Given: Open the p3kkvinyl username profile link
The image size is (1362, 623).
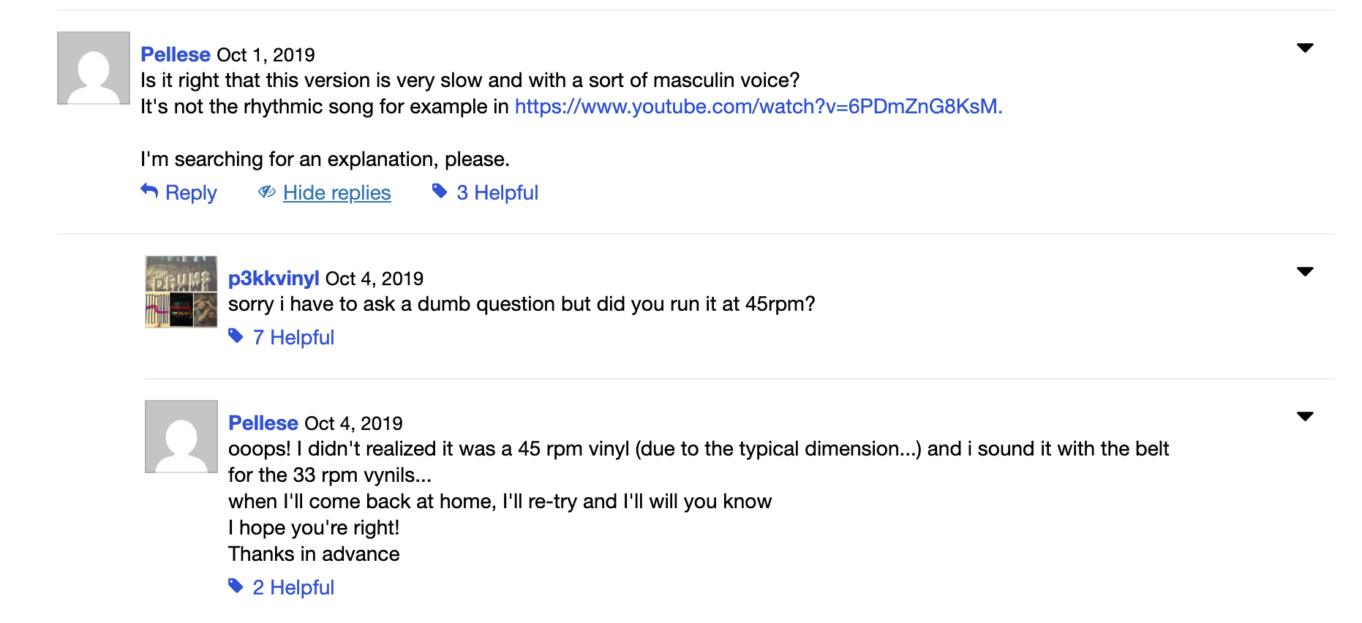Looking at the screenshot, I should 274,279.
